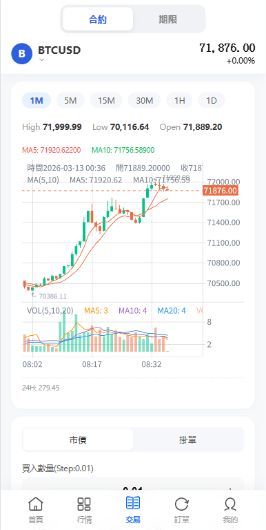Click the BTCUSD symbol name
This screenshot has width=266, height=530.
(x=59, y=50)
